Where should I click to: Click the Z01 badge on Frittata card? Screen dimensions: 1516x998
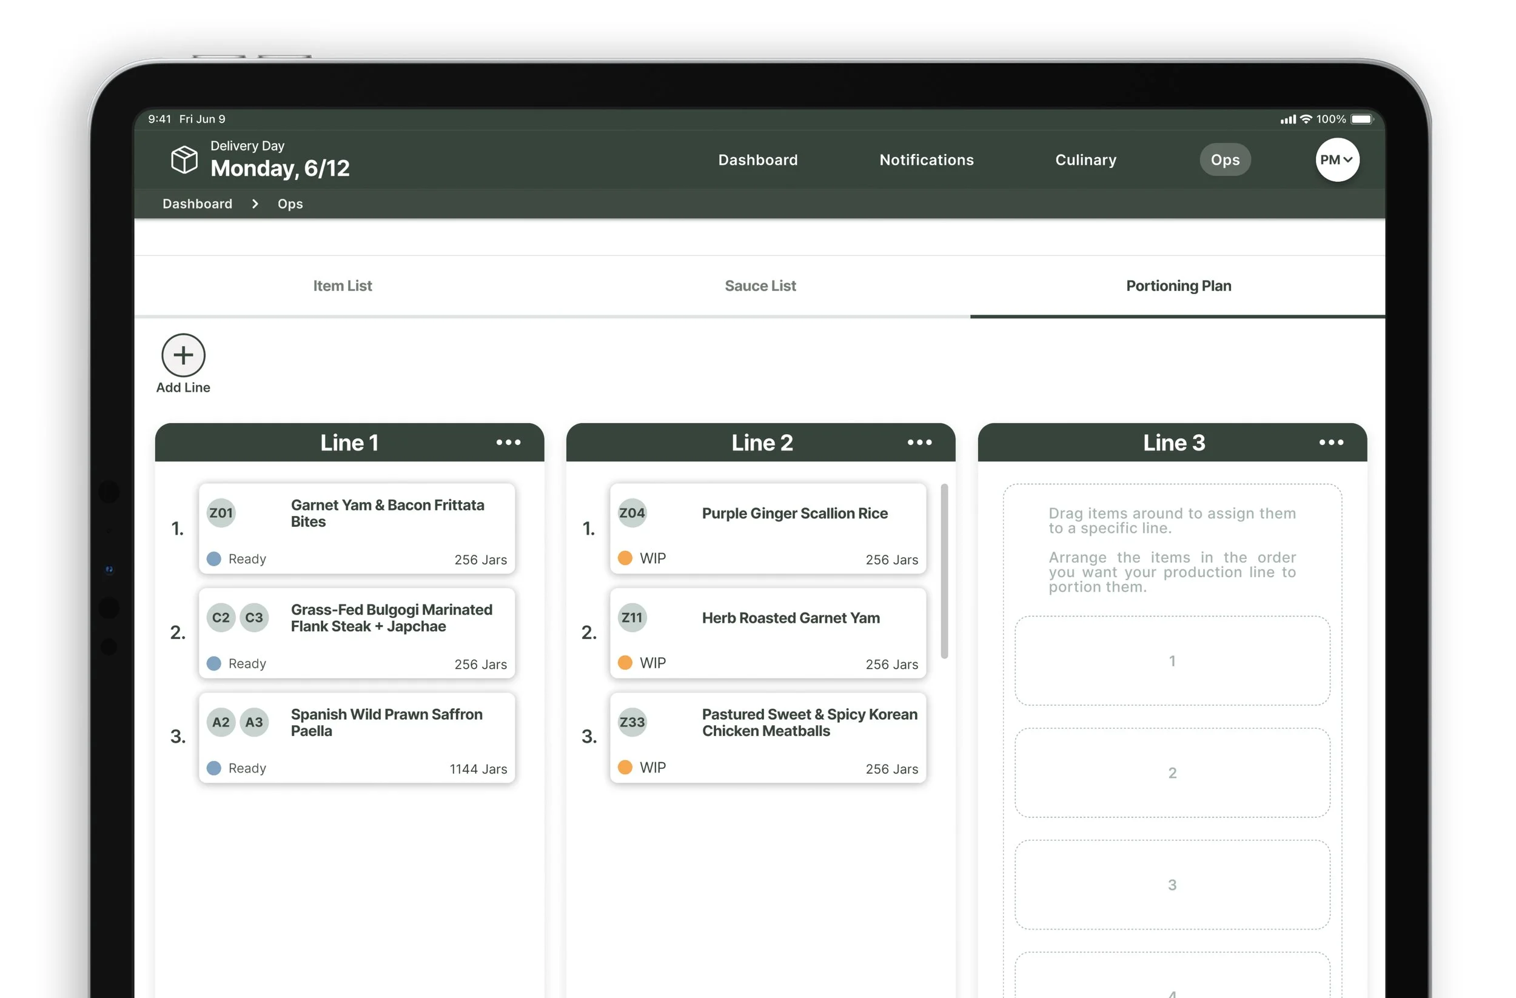coord(221,513)
